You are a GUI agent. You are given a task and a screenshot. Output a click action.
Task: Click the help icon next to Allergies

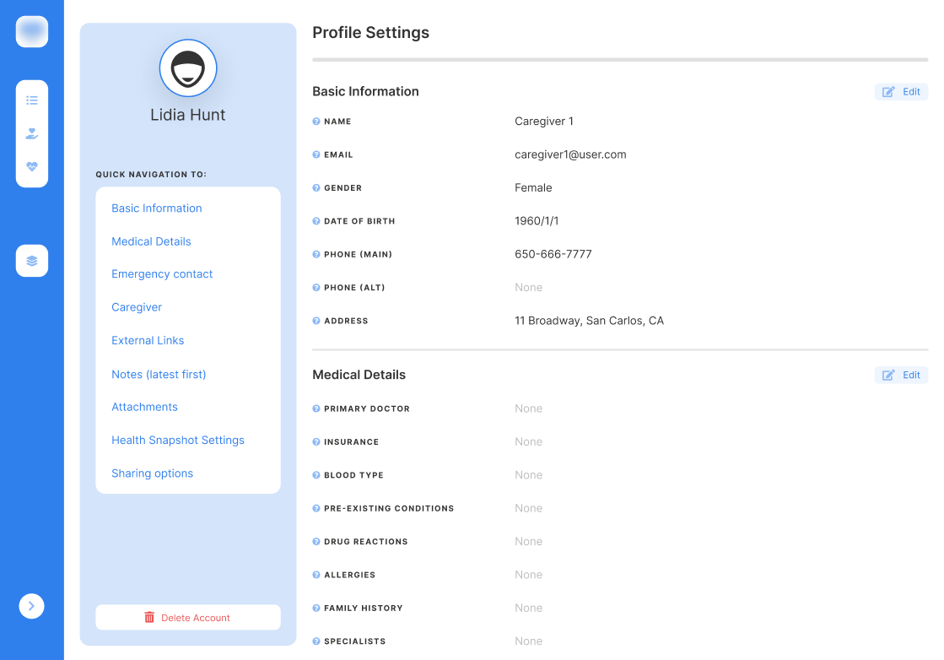(x=316, y=575)
